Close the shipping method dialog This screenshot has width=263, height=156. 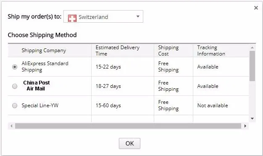(x=256, y=8)
